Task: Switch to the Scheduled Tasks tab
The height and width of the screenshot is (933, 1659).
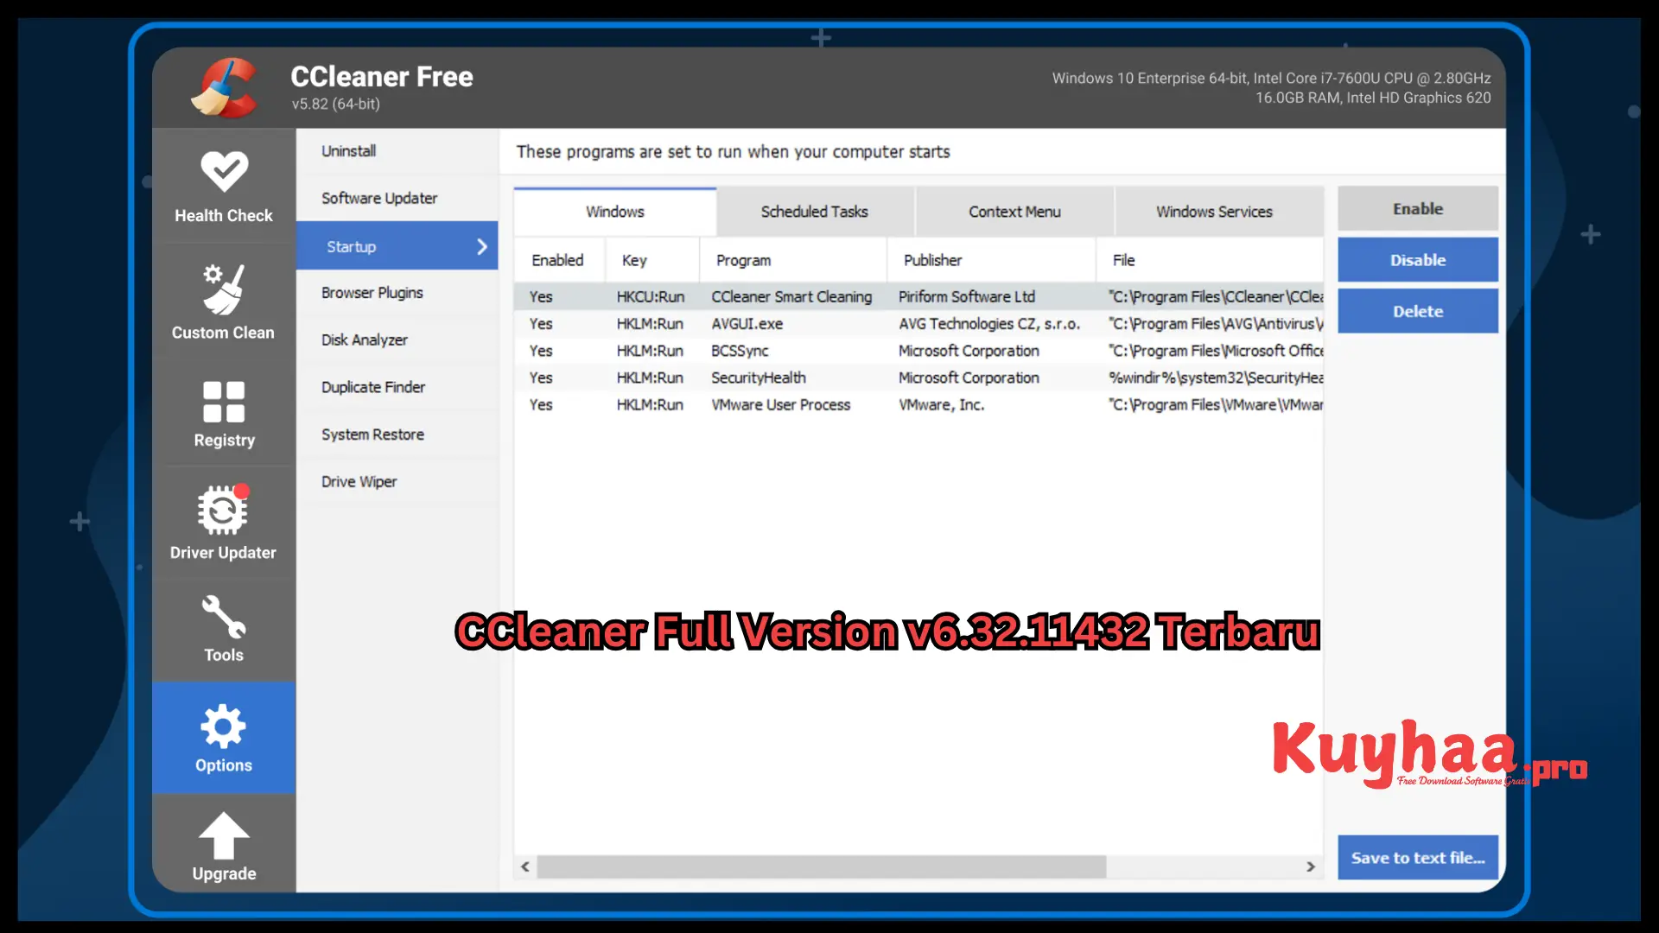Action: (x=814, y=211)
